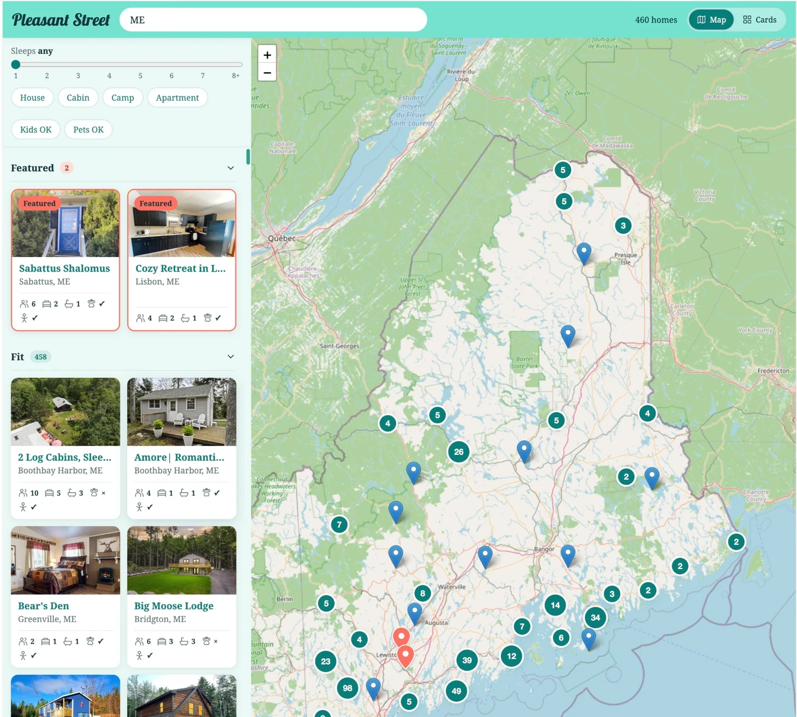Click map cluster marker 23
The width and height of the screenshot is (797, 717).
[325, 661]
